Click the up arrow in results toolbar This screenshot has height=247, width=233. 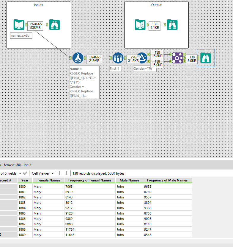point(59,173)
